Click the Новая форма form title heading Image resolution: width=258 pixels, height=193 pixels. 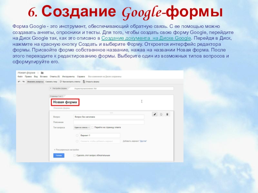click(65, 102)
